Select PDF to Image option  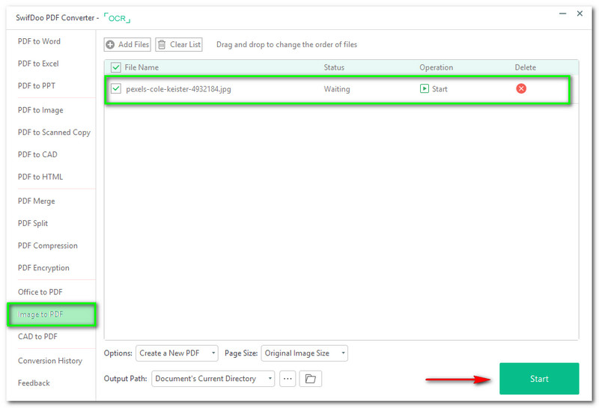[40, 110]
